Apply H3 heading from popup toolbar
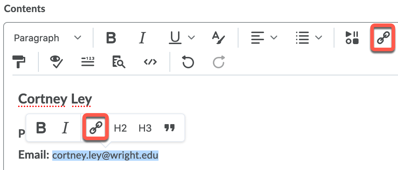The width and height of the screenshot is (398, 170). click(x=145, y=128)
